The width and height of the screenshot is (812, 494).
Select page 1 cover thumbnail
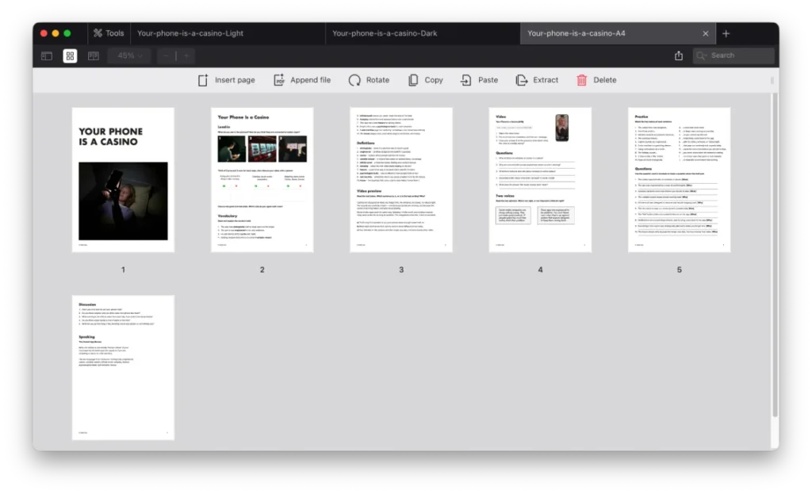click(123, 180)
